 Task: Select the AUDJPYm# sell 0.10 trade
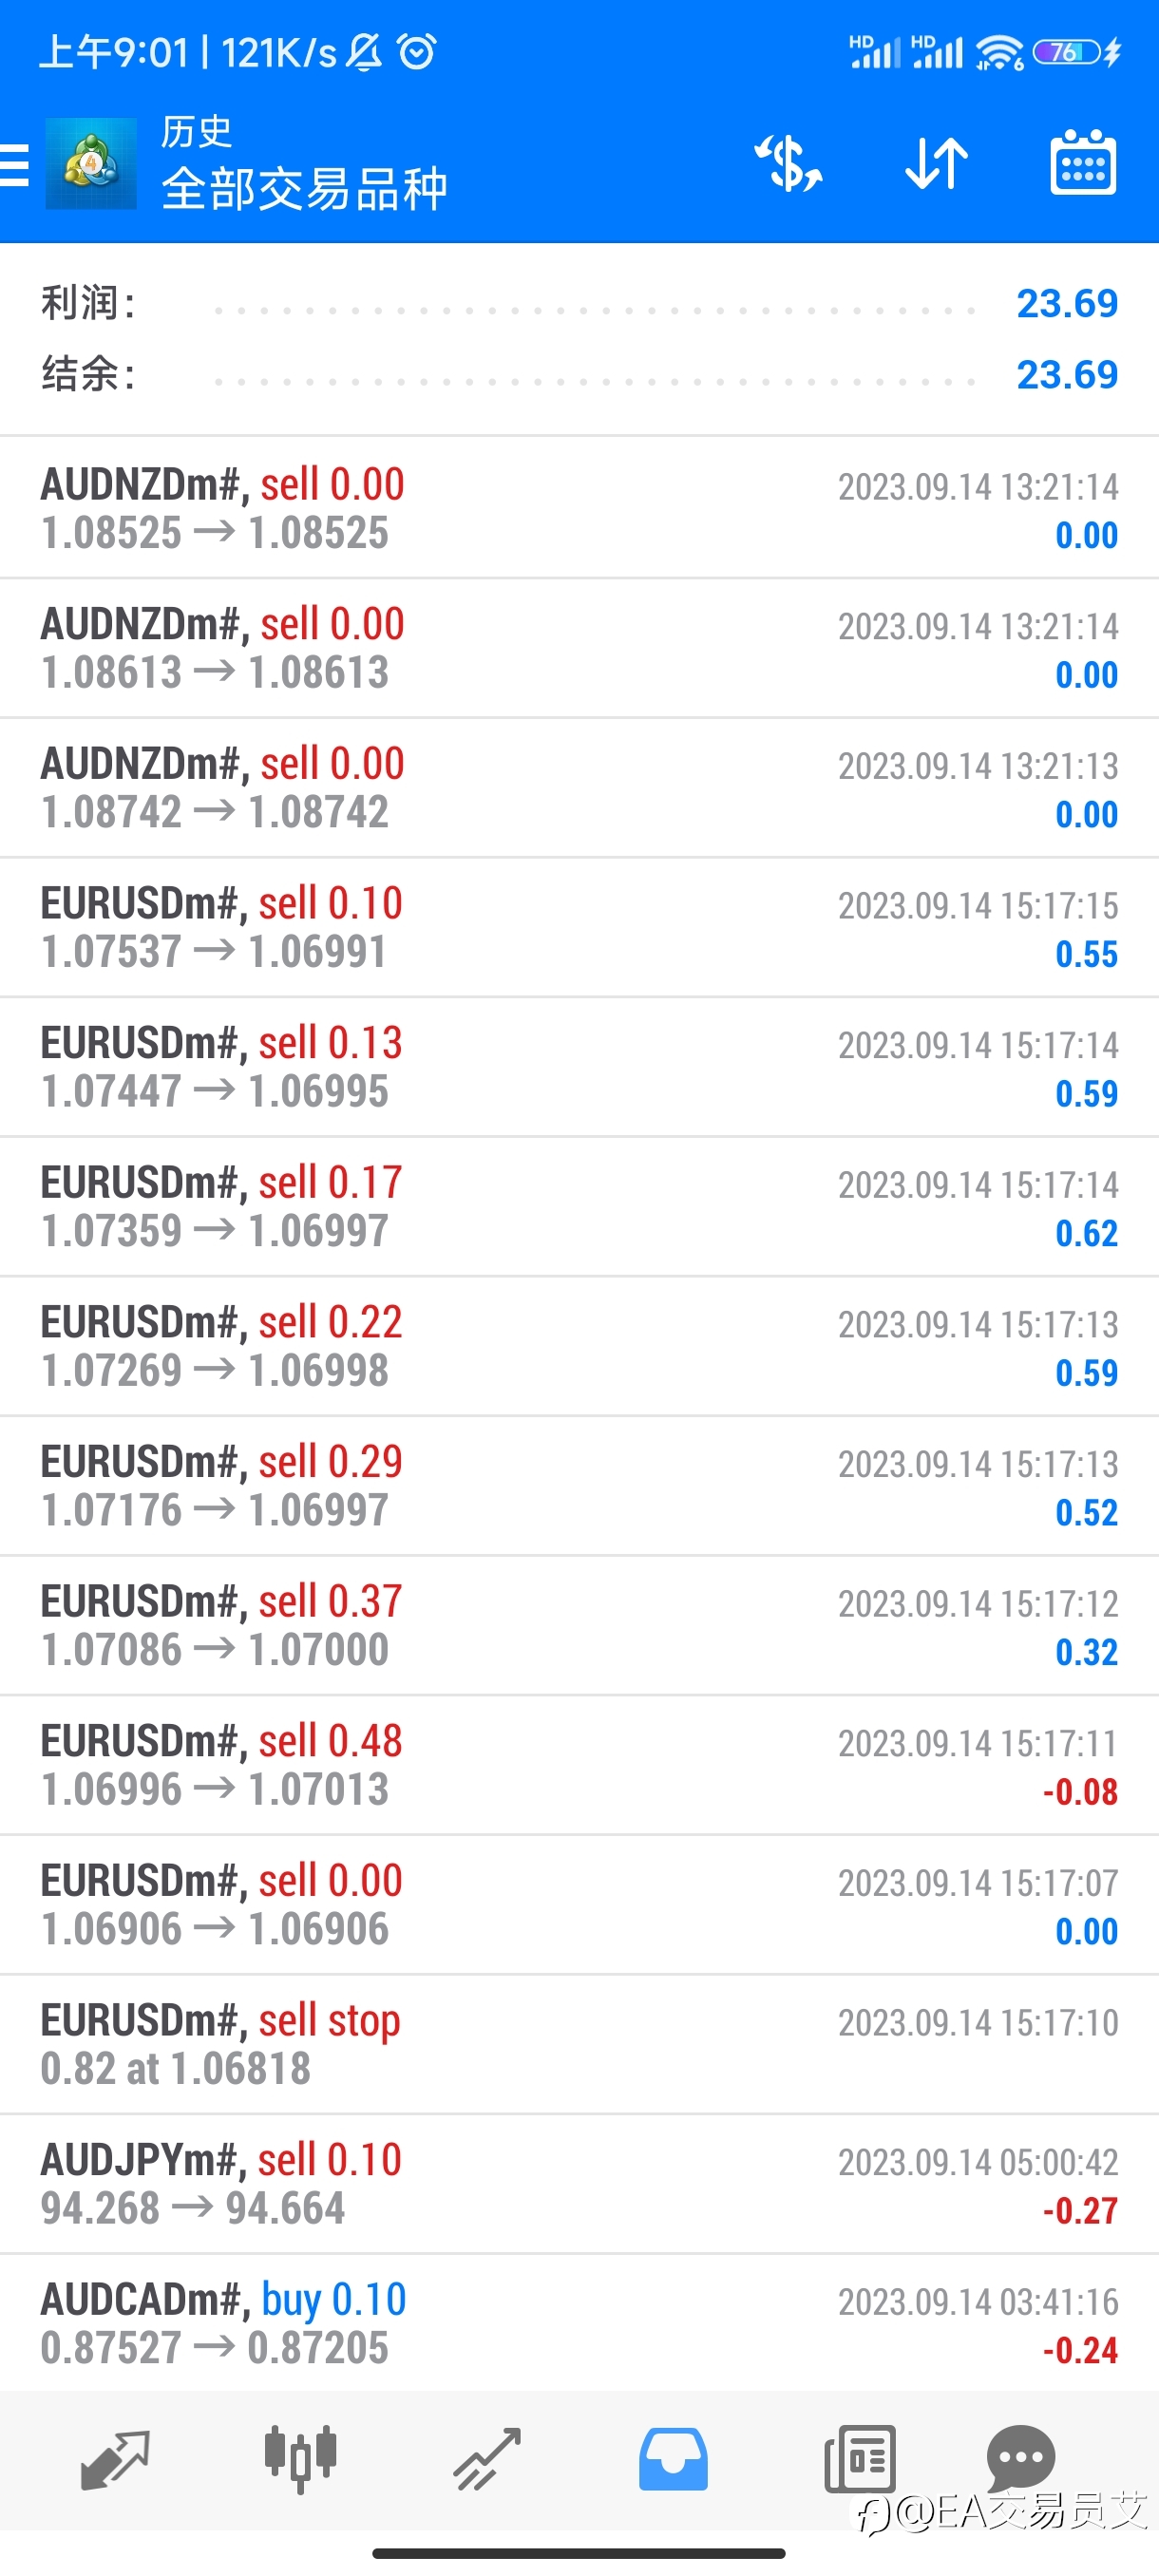click(579, 2184)
